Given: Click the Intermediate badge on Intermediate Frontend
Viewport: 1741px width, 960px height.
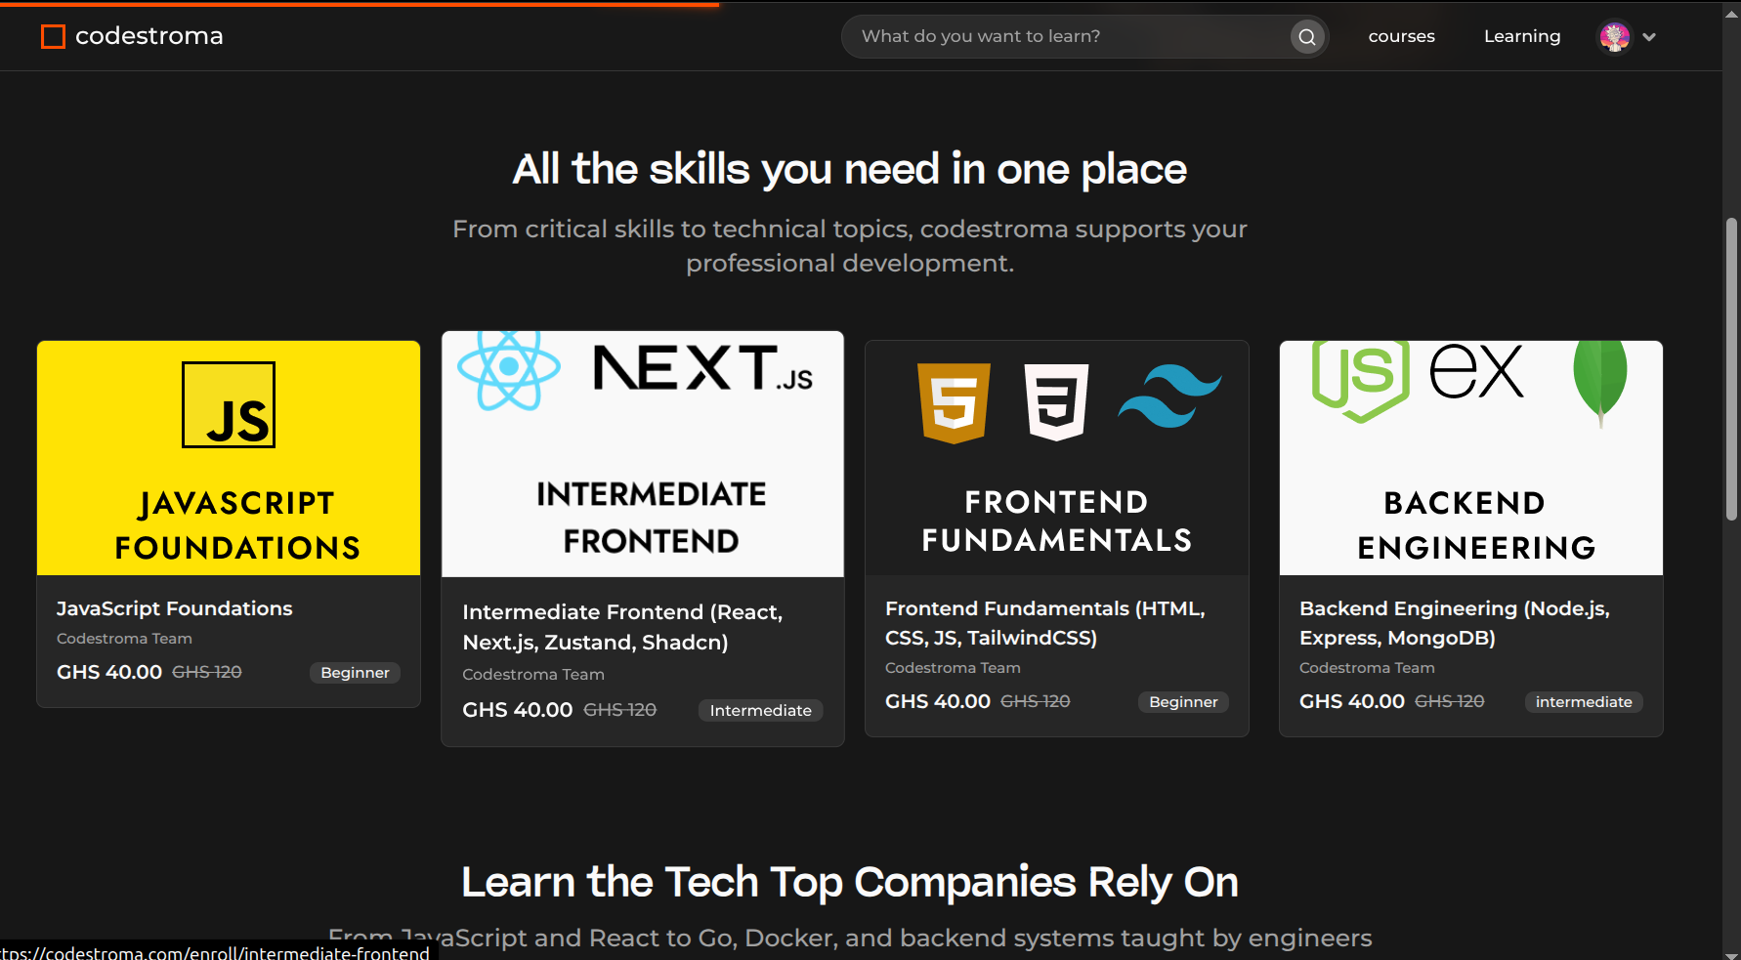Looking at the screenshot, I should 760,710.
